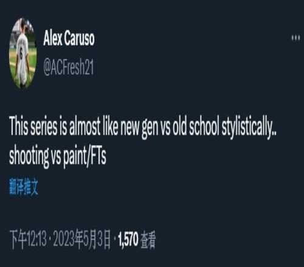Click the 翻译推文 translate tweet link
304x267 pixels.
click(x=24, y=187)
